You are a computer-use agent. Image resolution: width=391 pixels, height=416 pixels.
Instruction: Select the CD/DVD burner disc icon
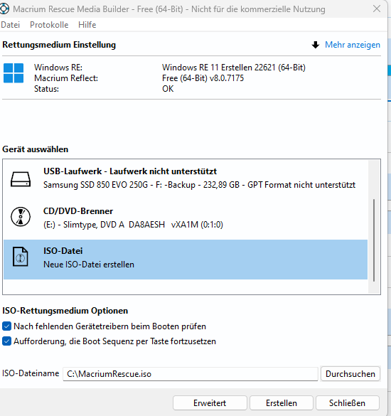(21, 216)
